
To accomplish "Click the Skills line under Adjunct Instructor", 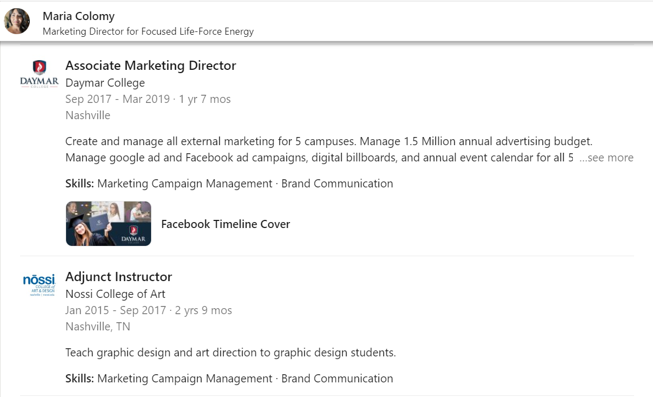I will 229,379.
